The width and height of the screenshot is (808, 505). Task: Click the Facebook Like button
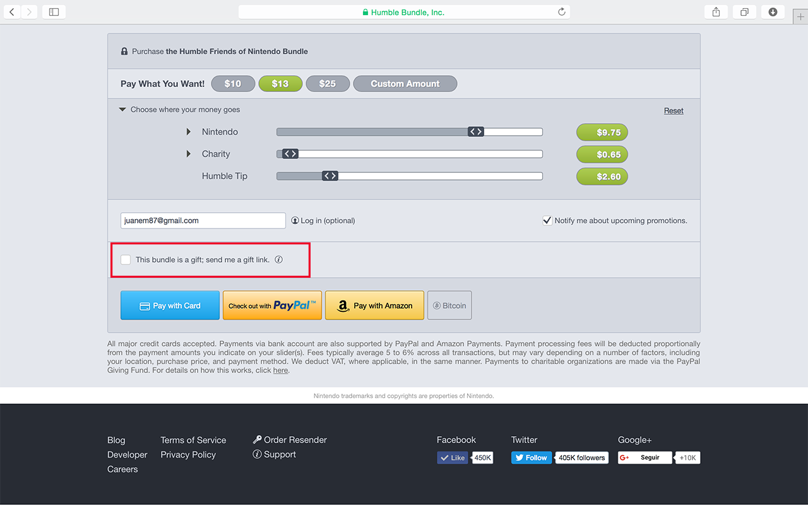point(453,458)
